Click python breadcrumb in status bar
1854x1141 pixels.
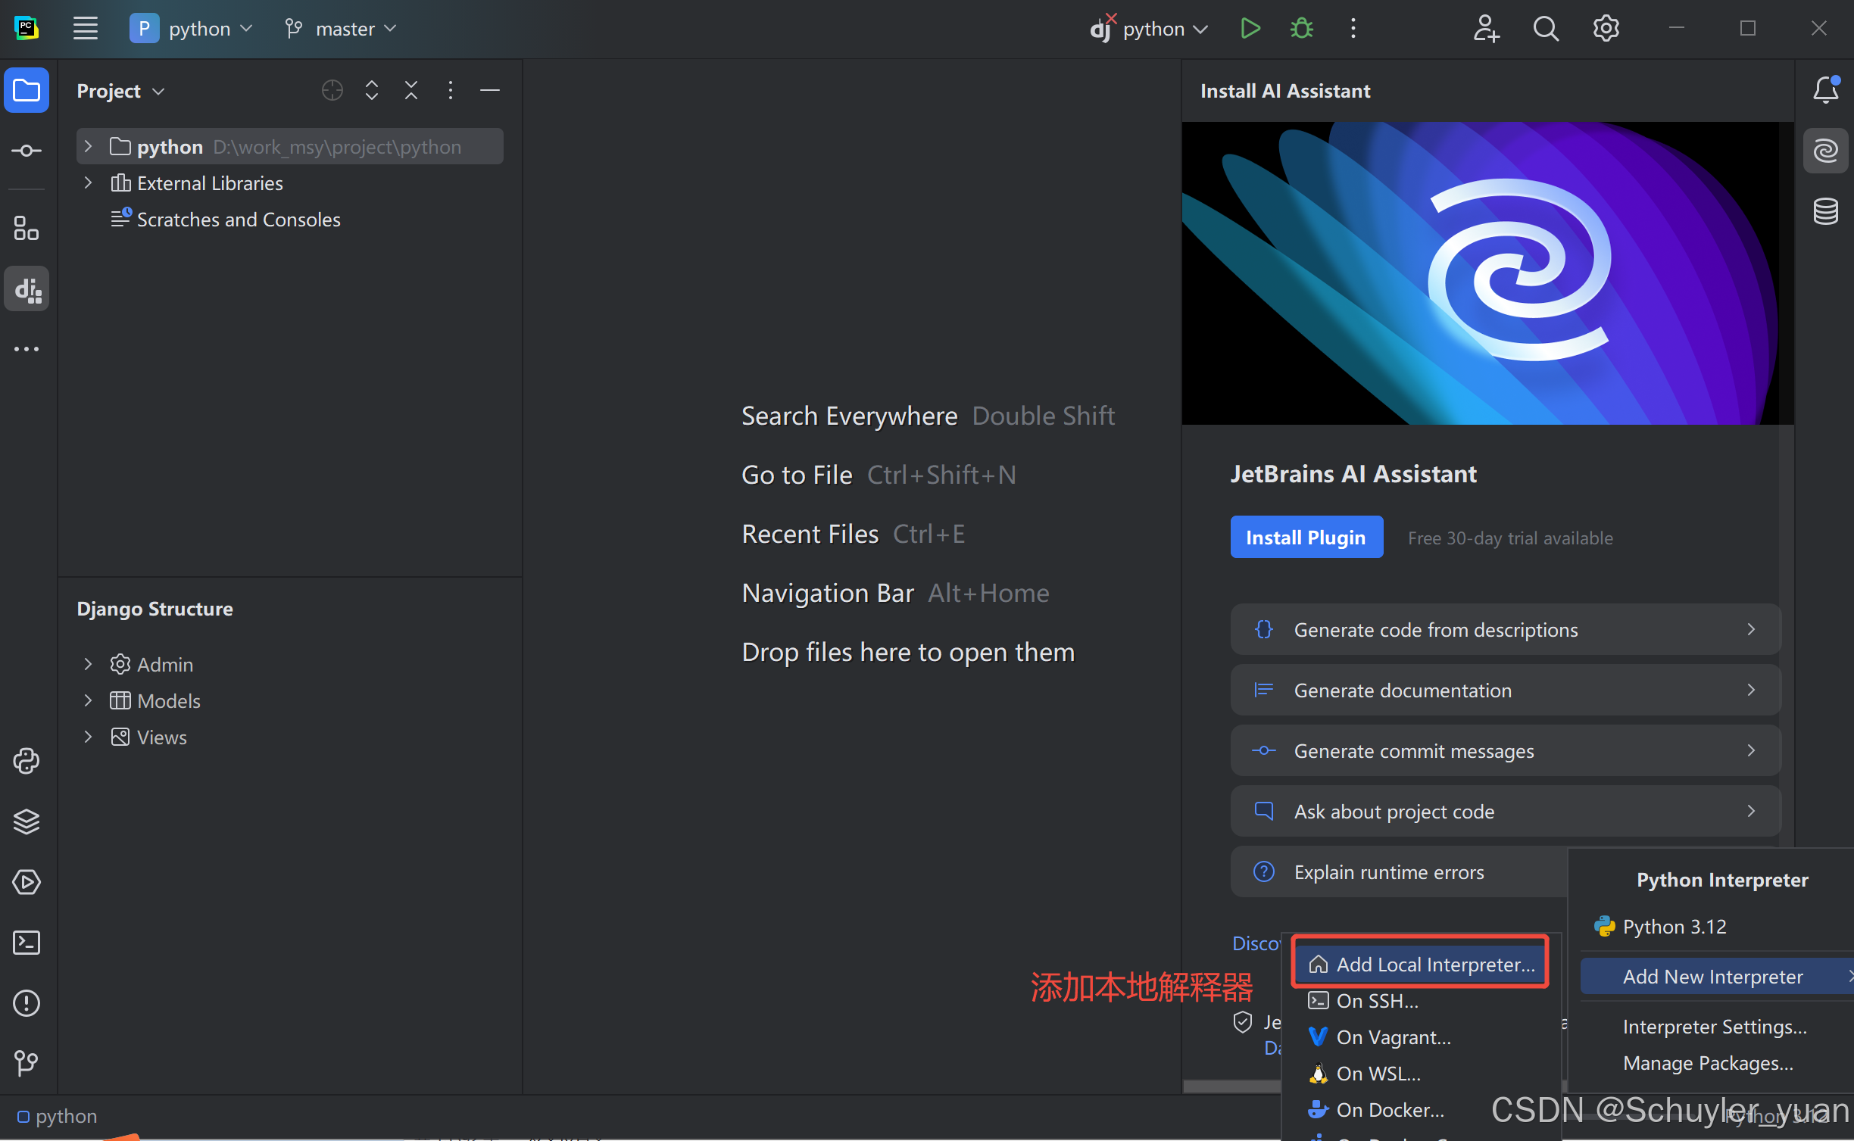pos(58,1116)
